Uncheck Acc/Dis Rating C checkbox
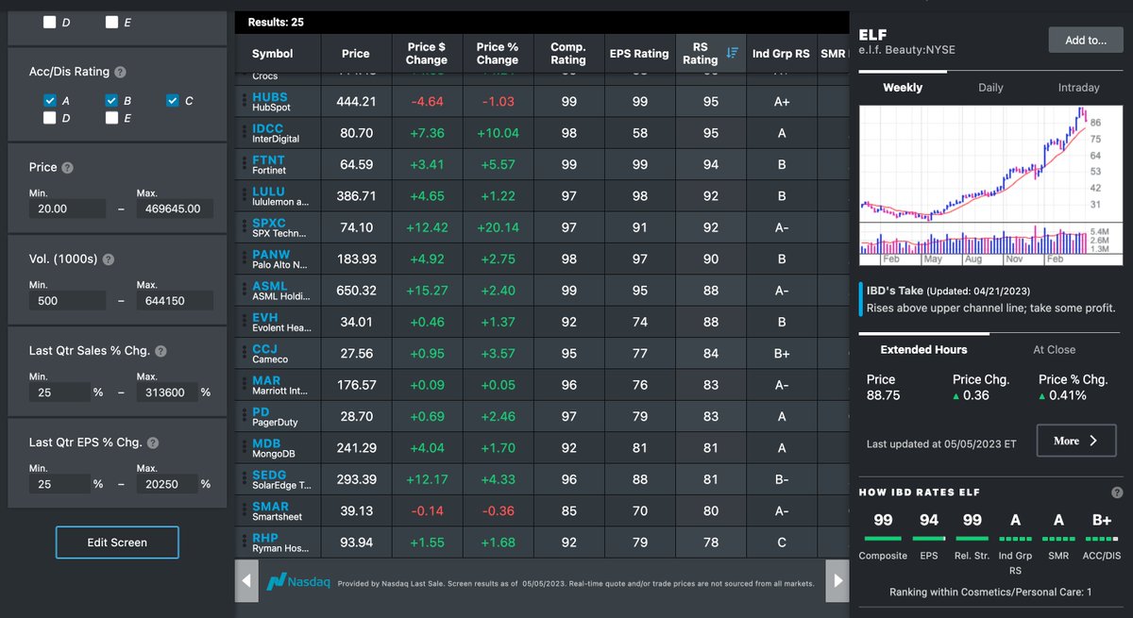This screenshot has width=1133, height=618. coord(173,100)
